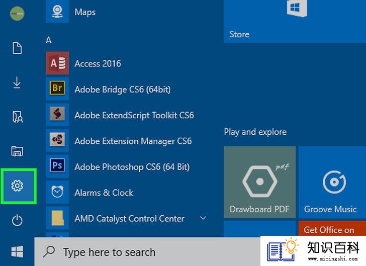
Task: Click AMD Catalyst Control Center folder icon
Action: tap(57, 218)
